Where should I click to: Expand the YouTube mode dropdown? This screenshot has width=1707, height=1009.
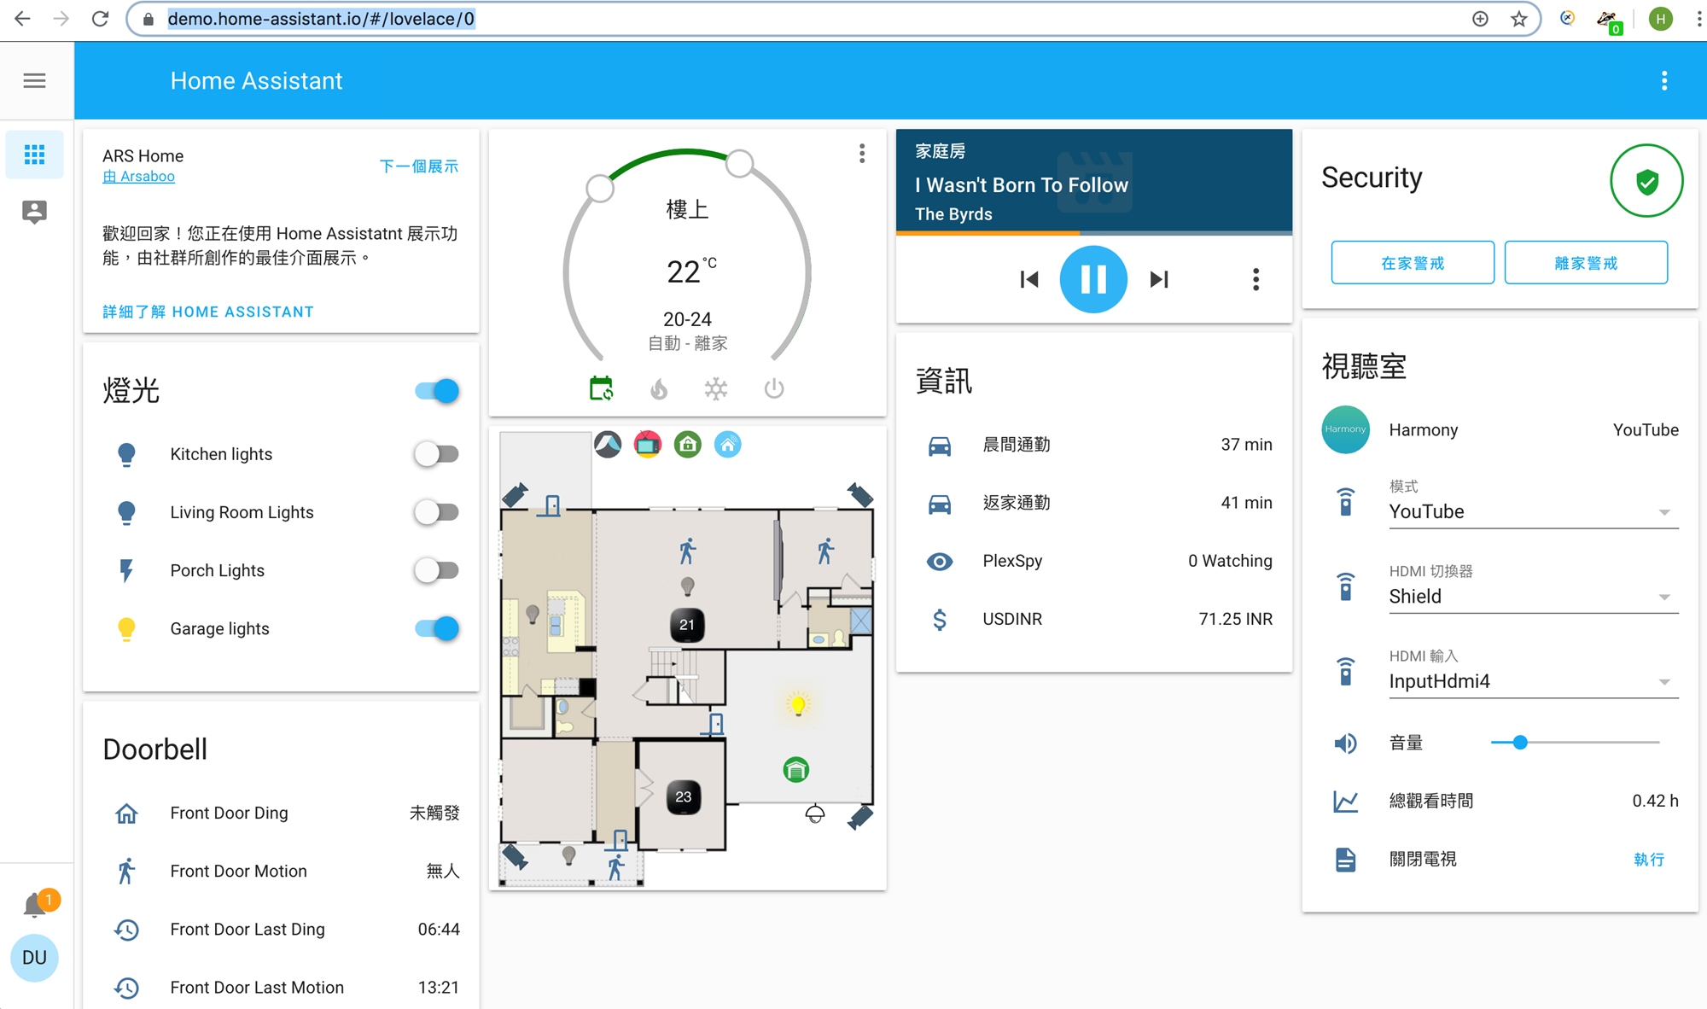click(1533, 511)
